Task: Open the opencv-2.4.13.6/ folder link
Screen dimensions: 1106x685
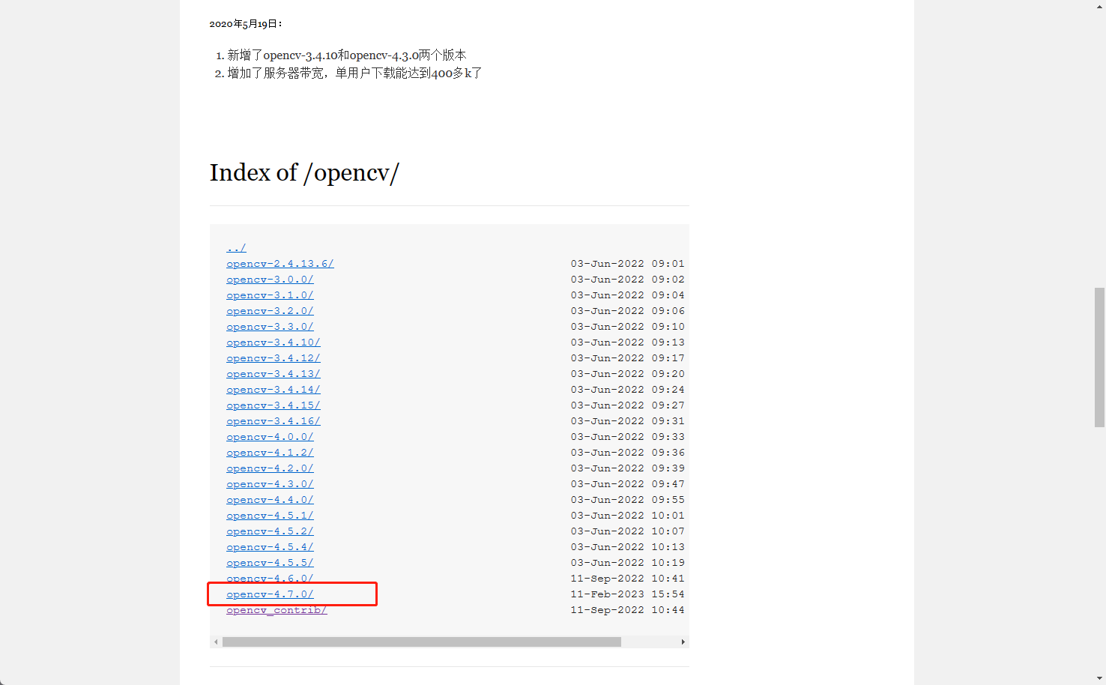Action: 280,264
